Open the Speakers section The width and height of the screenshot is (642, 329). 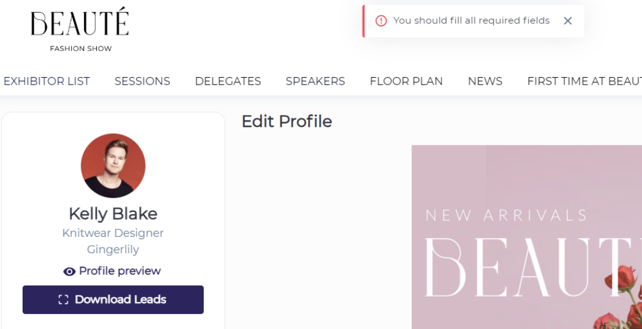coord(315,81)
